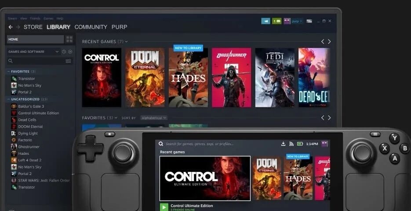Image resolution: width=411 pixels, height=211 pixels.
Task: Open Jedi Fallen Order cover in Recent Games
Action: click(275, 77)
